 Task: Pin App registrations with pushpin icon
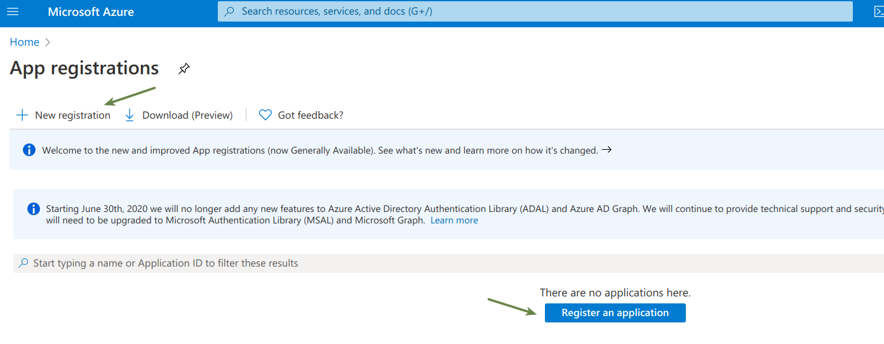click(x=184, y=69)
